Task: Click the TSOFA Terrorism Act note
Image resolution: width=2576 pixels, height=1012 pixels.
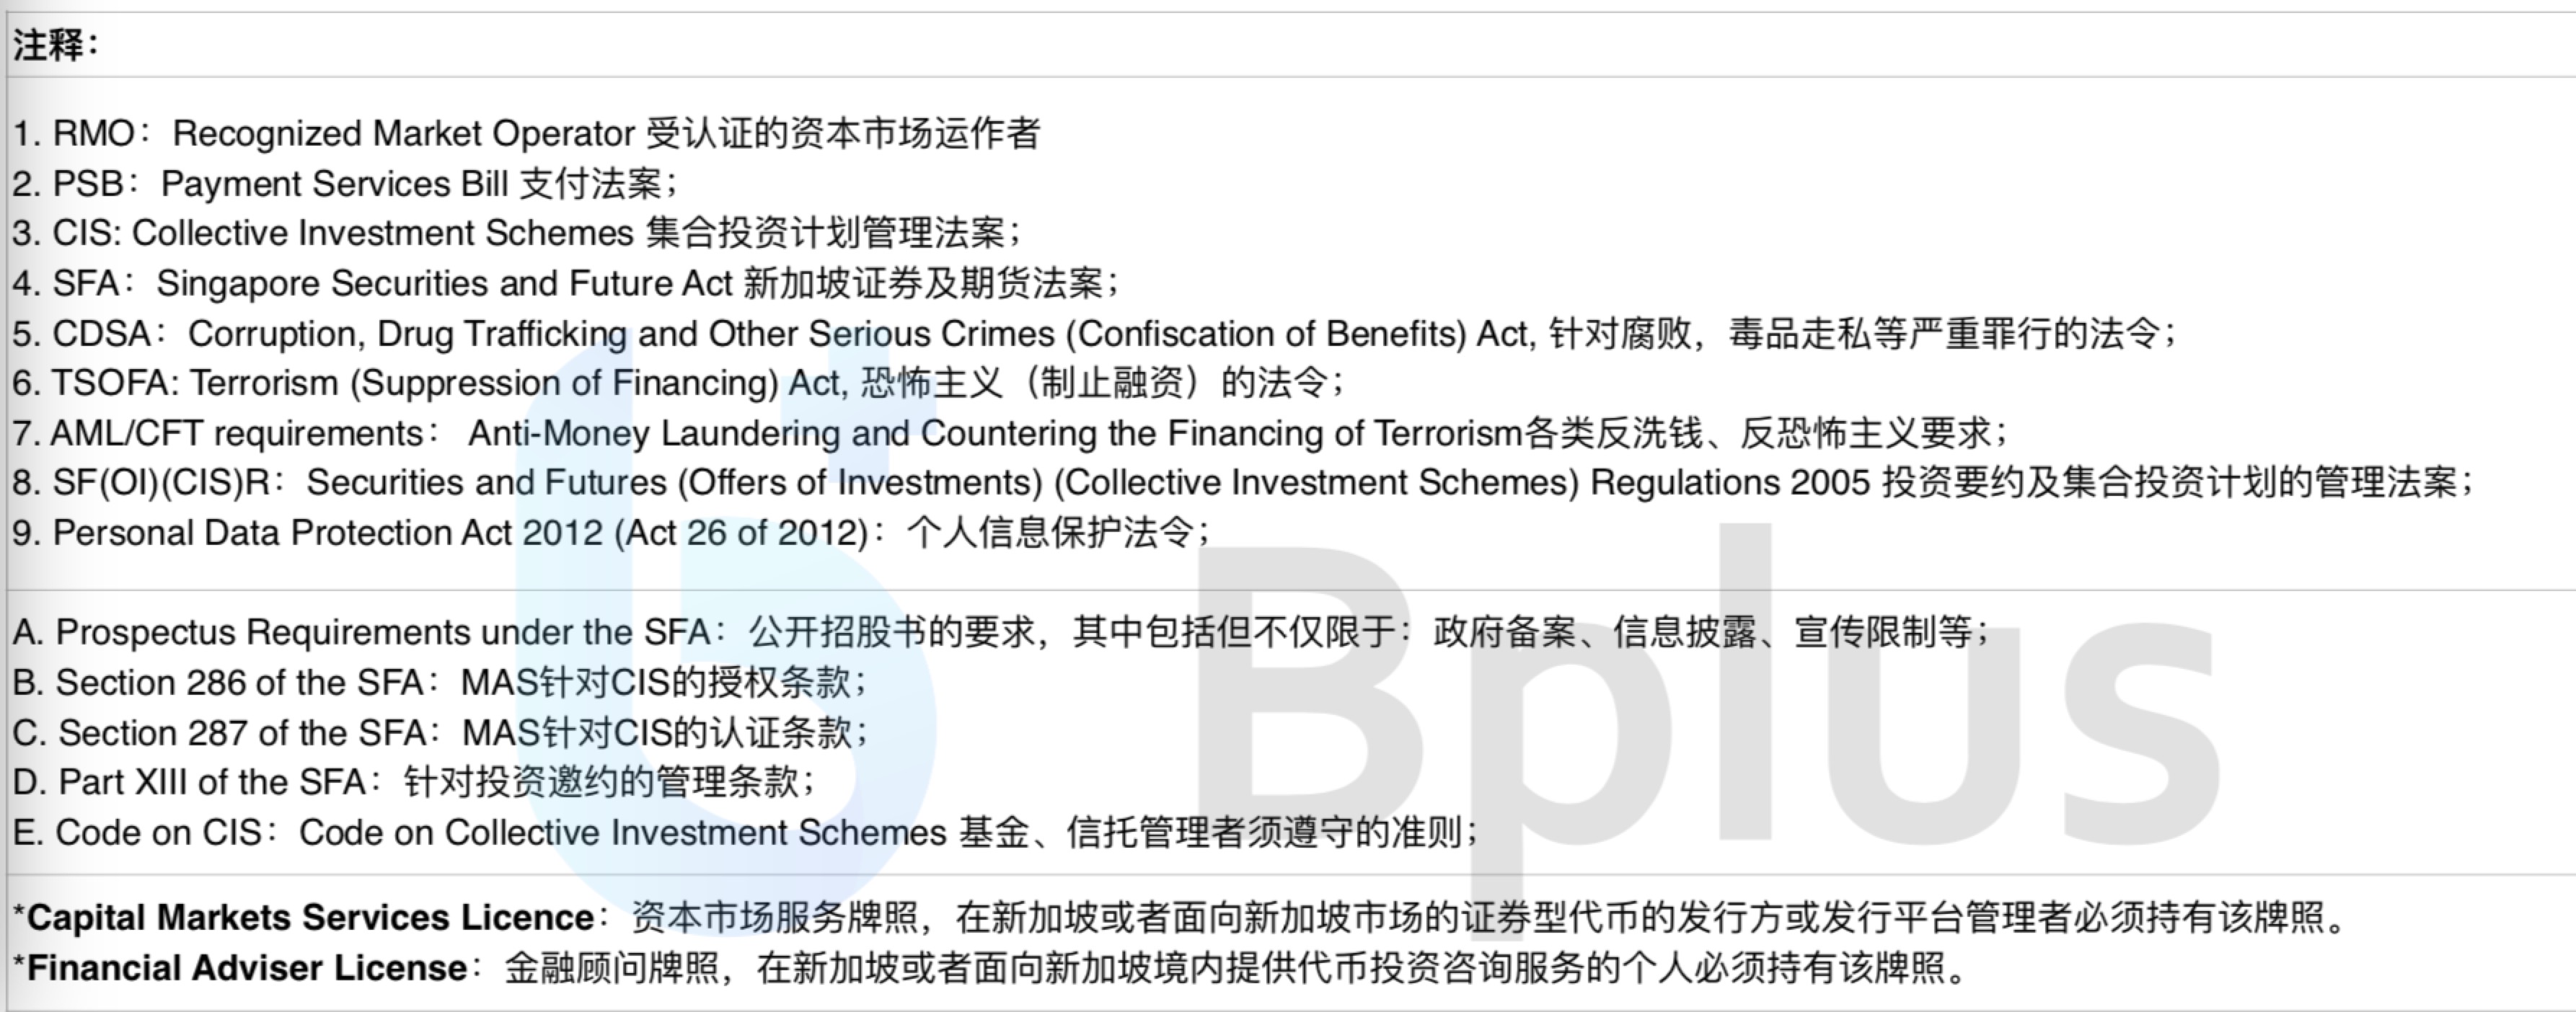Action: [x=679, y=383]
